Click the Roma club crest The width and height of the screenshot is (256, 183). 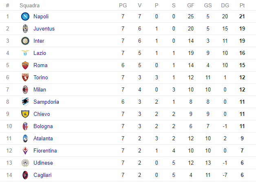[25, 65]
